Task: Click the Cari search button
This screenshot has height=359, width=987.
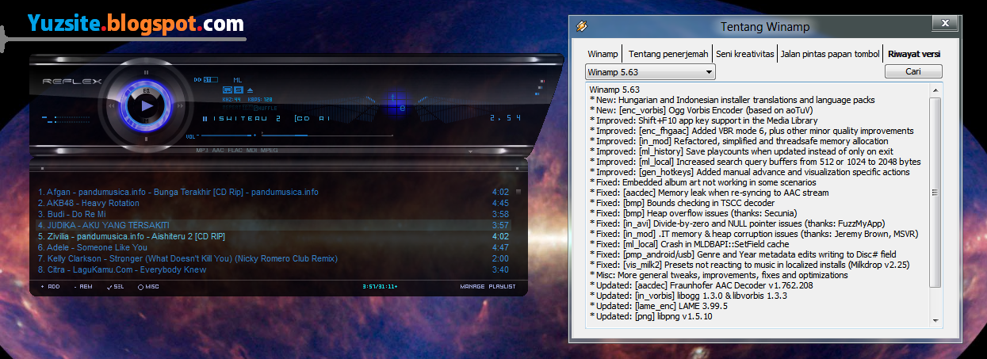Action: [x=913, y=71]
